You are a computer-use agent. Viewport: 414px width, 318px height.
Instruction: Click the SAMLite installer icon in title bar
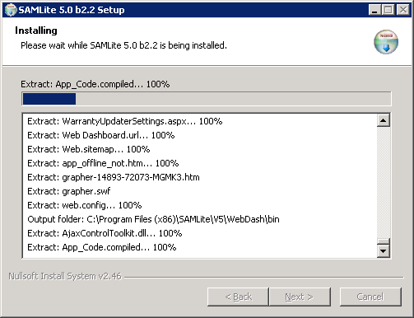[11, 10]
